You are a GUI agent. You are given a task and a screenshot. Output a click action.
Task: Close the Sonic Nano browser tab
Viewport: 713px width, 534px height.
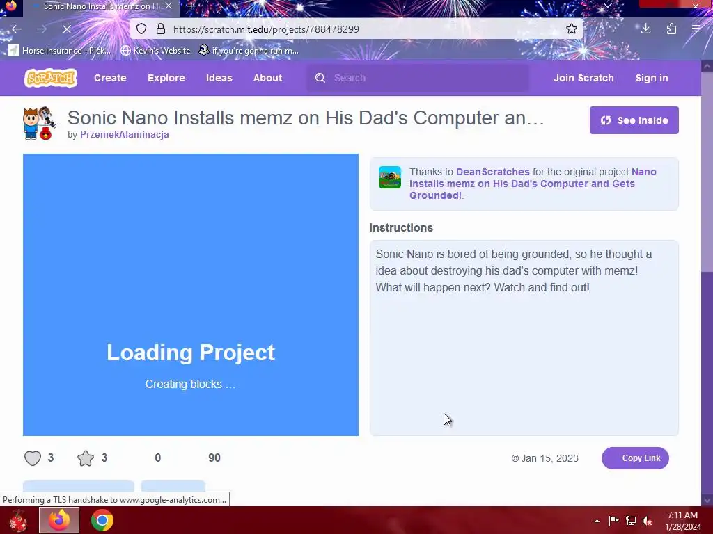[169, 6]
